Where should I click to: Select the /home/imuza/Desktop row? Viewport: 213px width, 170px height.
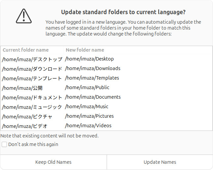[x=89, y=59]
